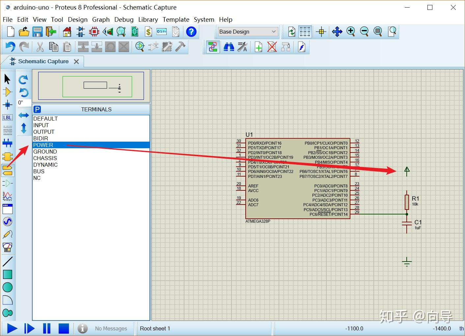Open the Library menu
Viewport: 465px width, 336px height.
pos(148,19)
